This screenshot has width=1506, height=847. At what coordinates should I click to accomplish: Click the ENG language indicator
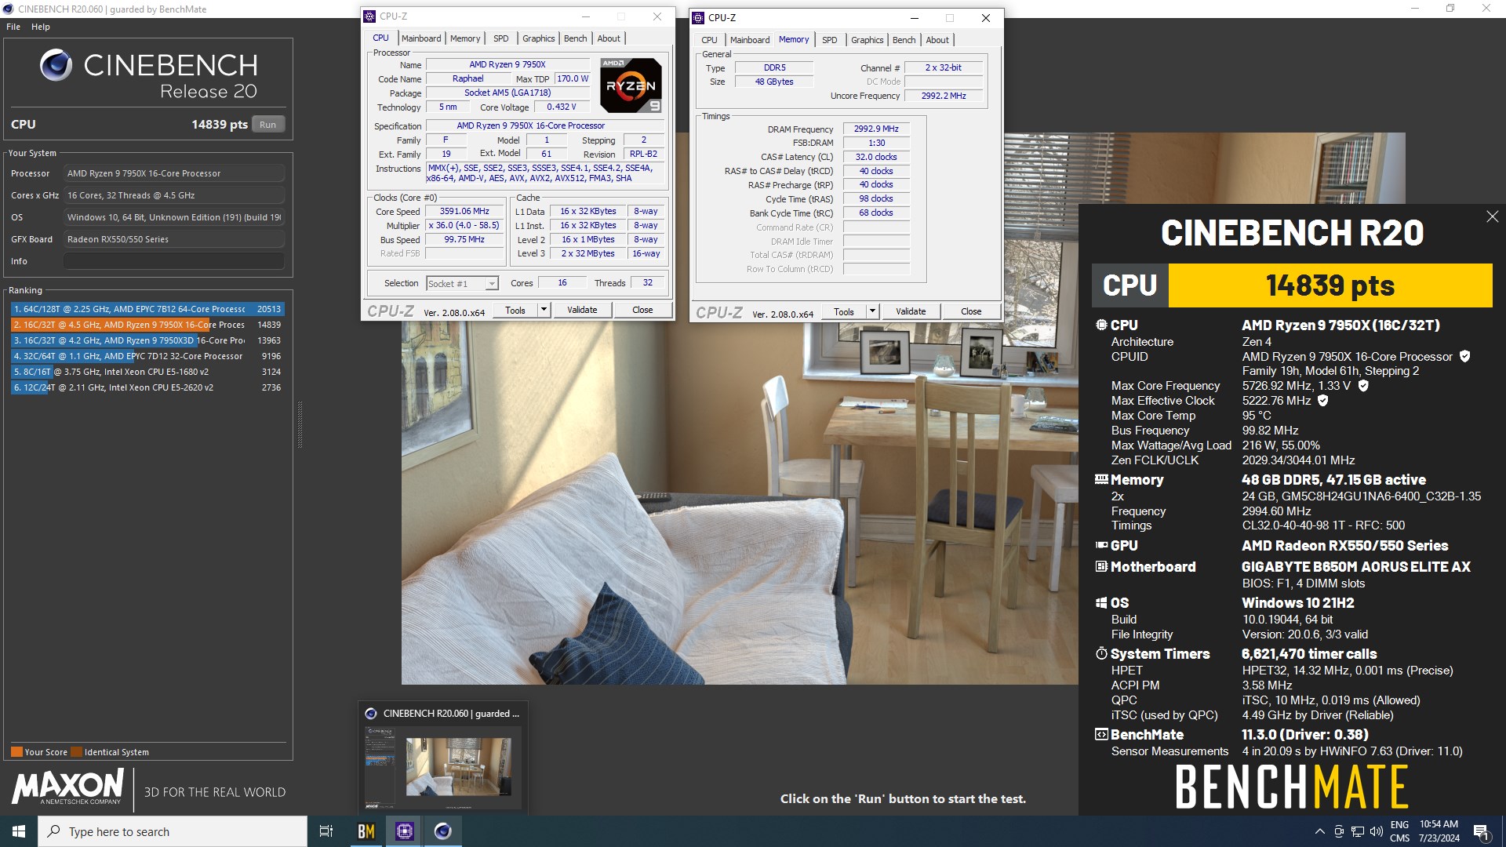(x=1399, y=825)
